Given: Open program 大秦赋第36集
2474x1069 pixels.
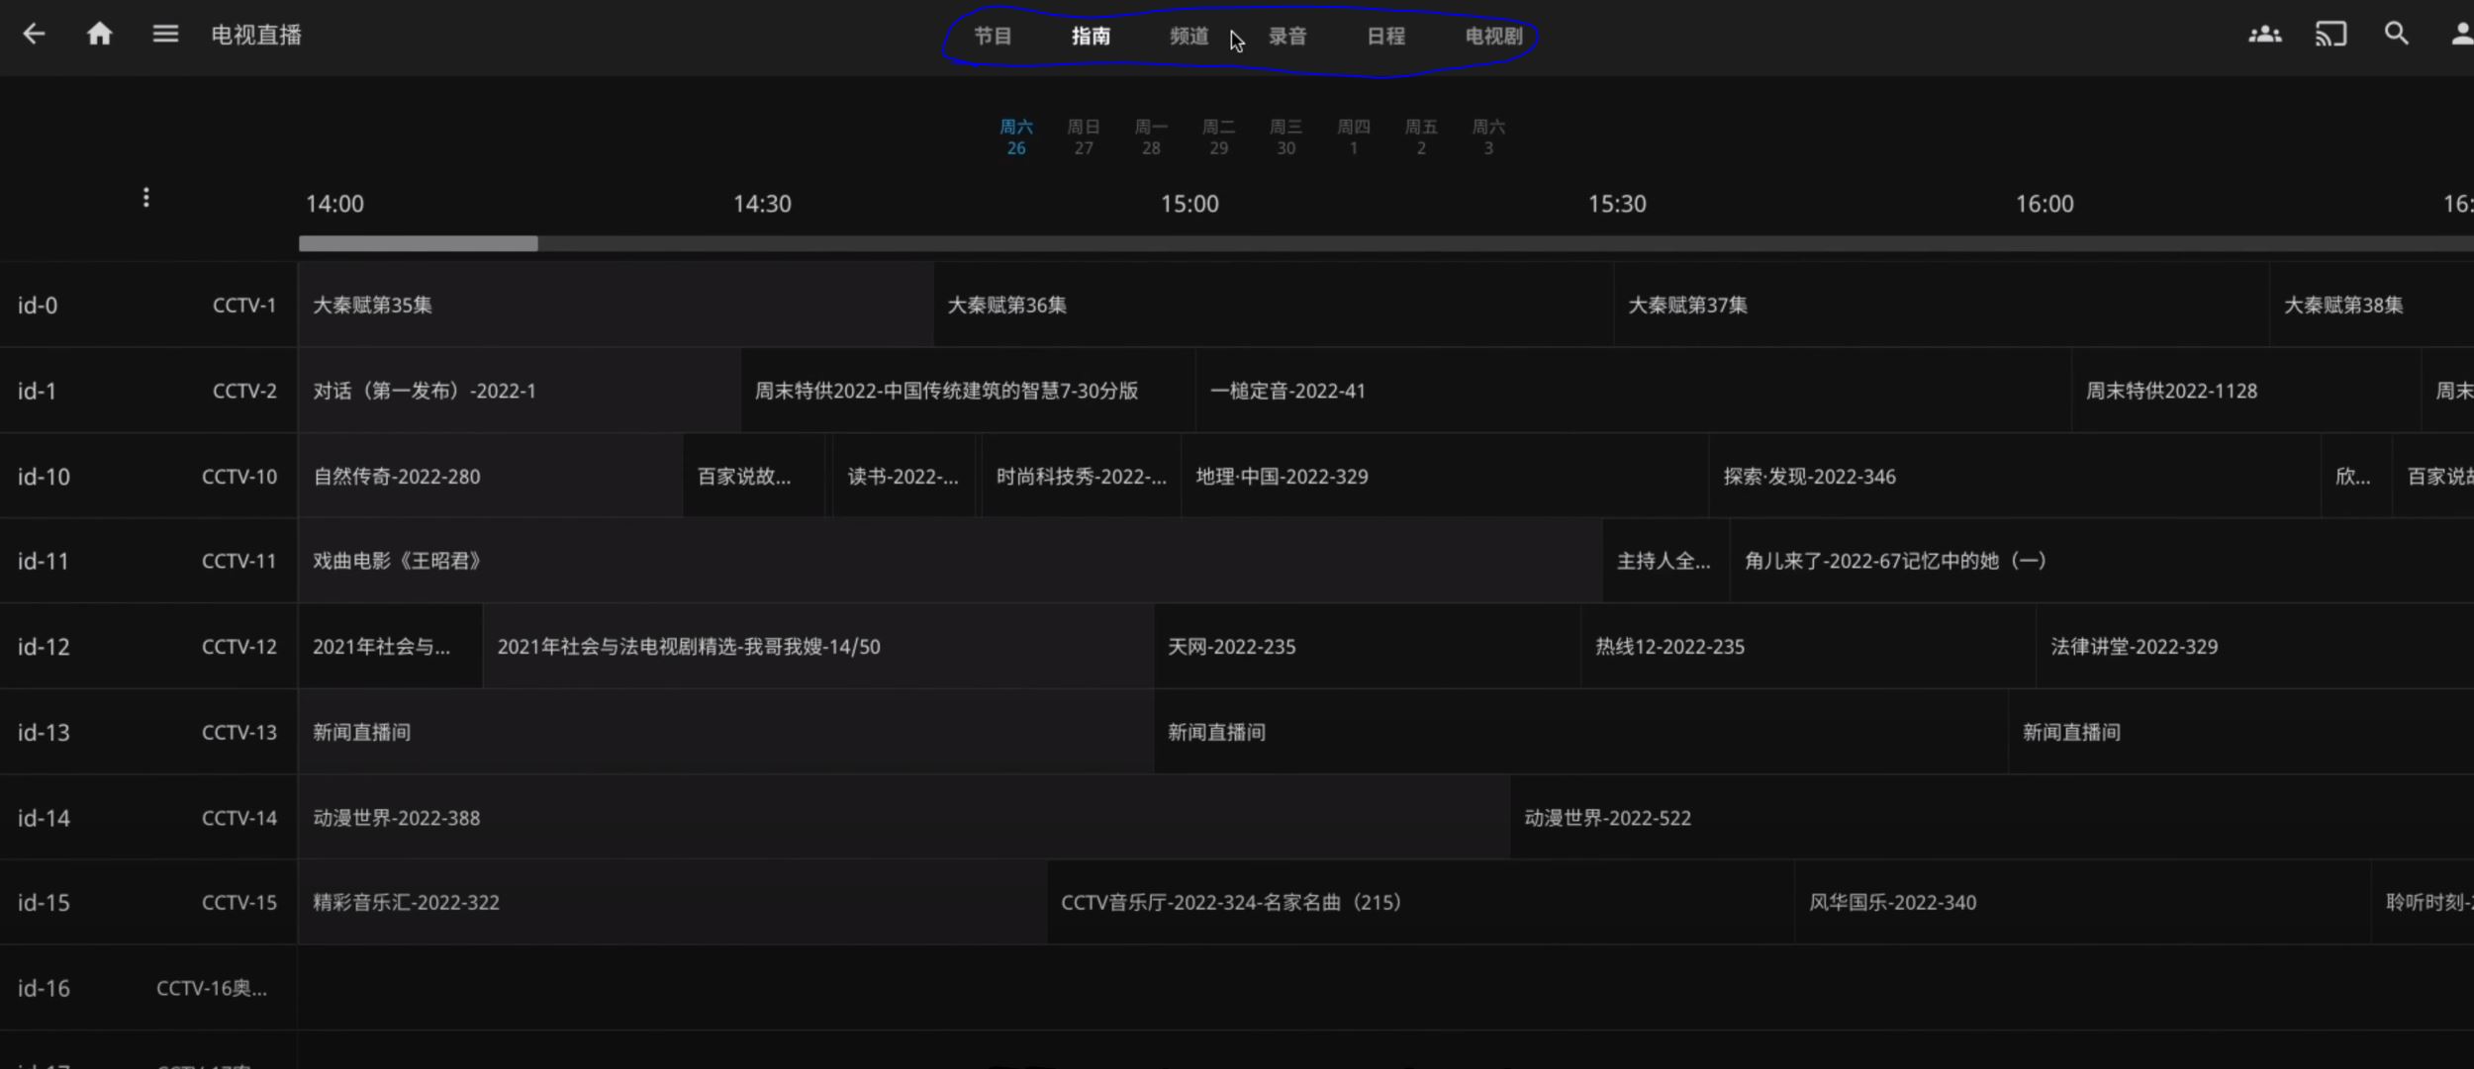Looking at the screenshot, I should click(1272, 306).
